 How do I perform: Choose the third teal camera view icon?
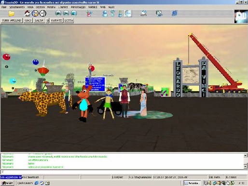tap(74, 13)
